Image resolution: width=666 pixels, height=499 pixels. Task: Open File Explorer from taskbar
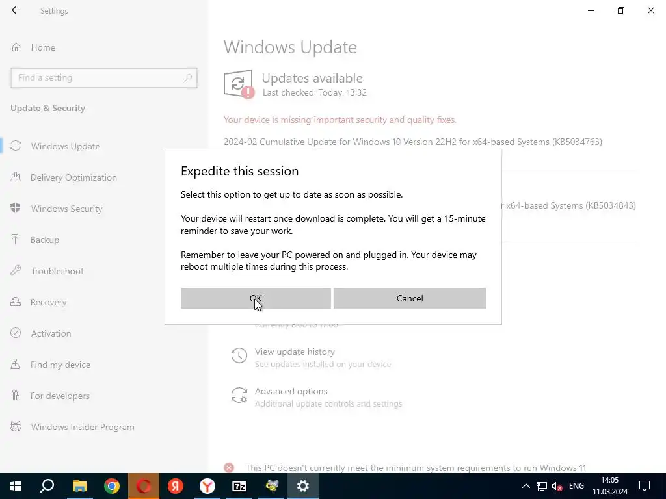(x=79, y=486)
